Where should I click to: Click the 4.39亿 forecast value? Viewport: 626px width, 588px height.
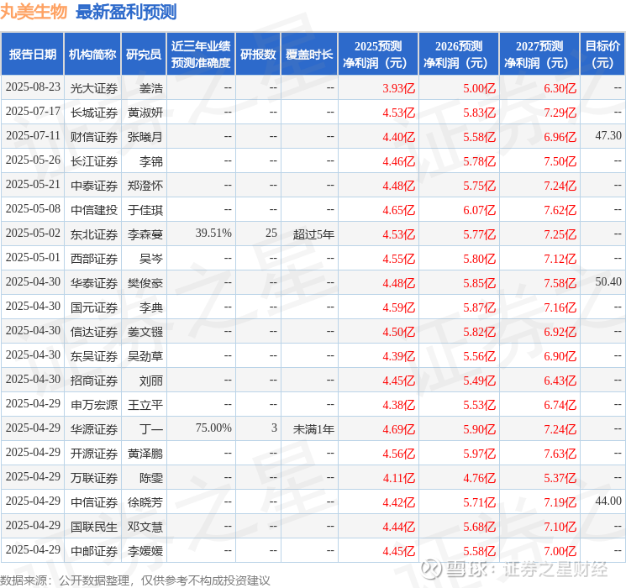point(399,356)
